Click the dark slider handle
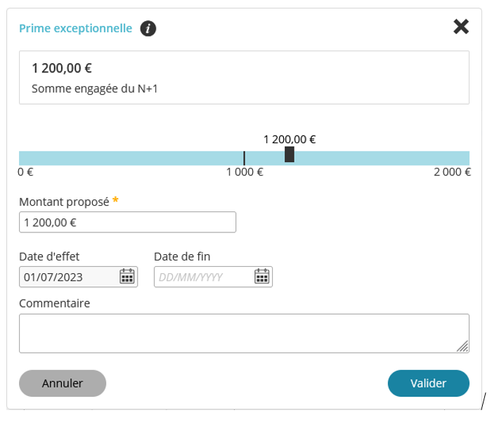This screenshot has height=422, width=492. (289, 155)
